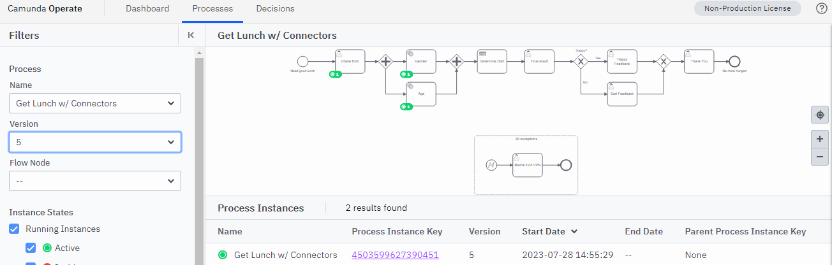Click the Parent Process Instance Key header
Viewport: 832px width, 265px height.
(745, 231)
